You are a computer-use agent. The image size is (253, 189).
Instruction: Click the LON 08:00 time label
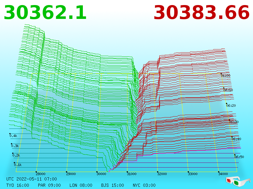[81, 185]
